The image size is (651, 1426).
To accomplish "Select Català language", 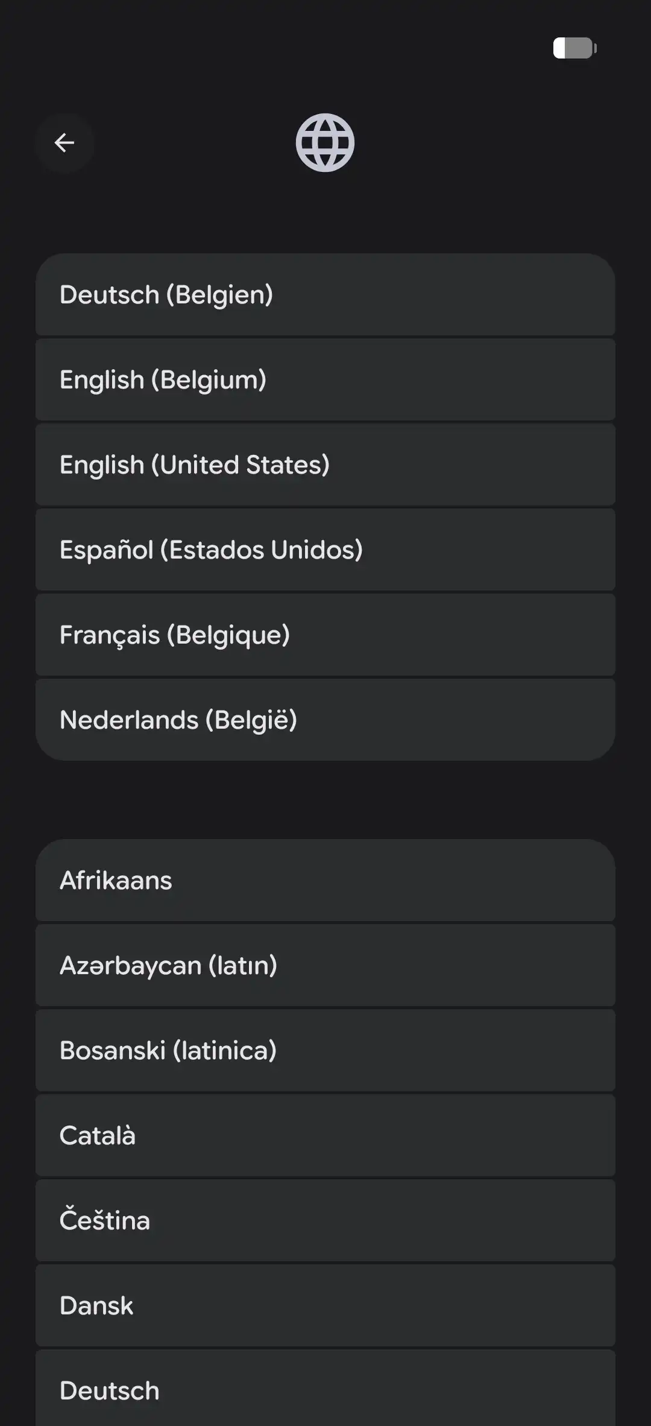I will pos(325,1136).
